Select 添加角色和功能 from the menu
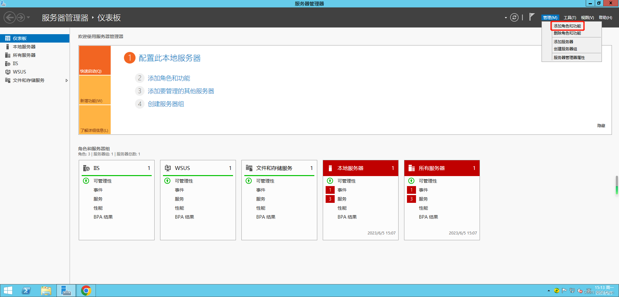The height and width of the screenshot is (297, 619). pyautogui.click(x=567, y=26)
